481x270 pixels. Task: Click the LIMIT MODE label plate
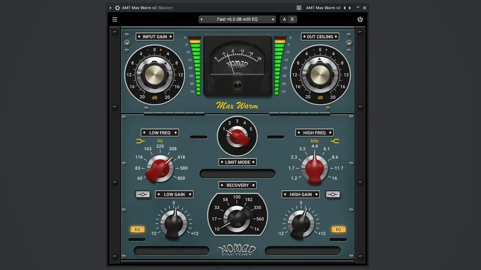click(238, 162)
